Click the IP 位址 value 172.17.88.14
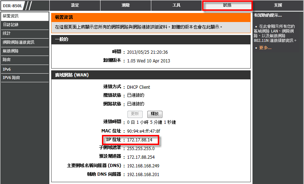304x184 pixels. [140, 140]
